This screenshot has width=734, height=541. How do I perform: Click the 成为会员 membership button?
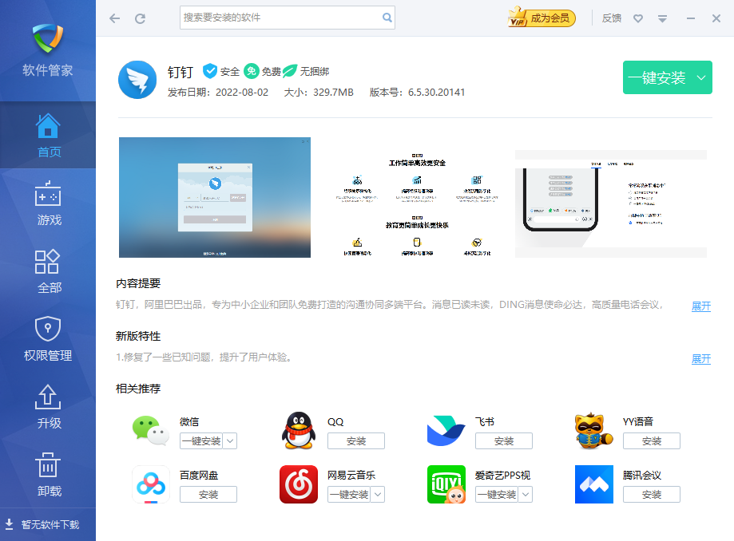(542, 18)
